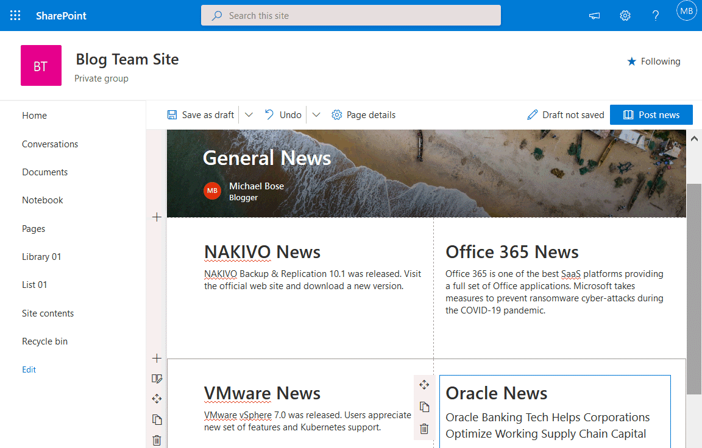Viewport: 702px width, 448px height.
Task: Expand the Save as draft dropdown chevron
Action: (x=249, y=114)
